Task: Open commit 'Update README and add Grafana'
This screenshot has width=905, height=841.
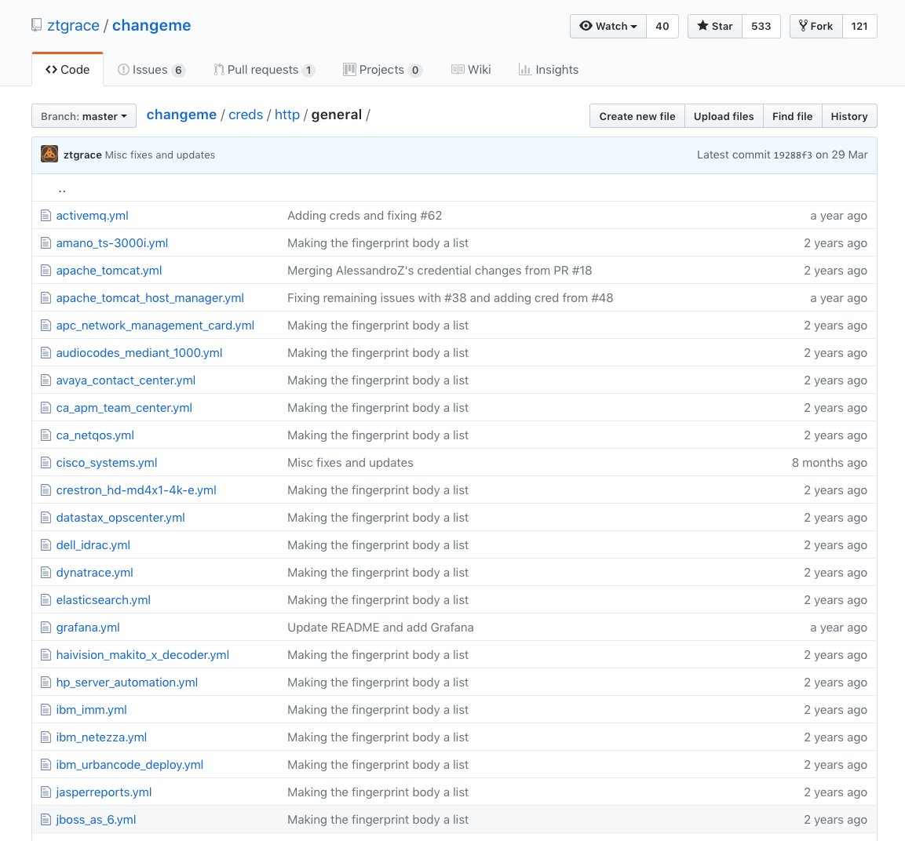Action: coord(381,628)
